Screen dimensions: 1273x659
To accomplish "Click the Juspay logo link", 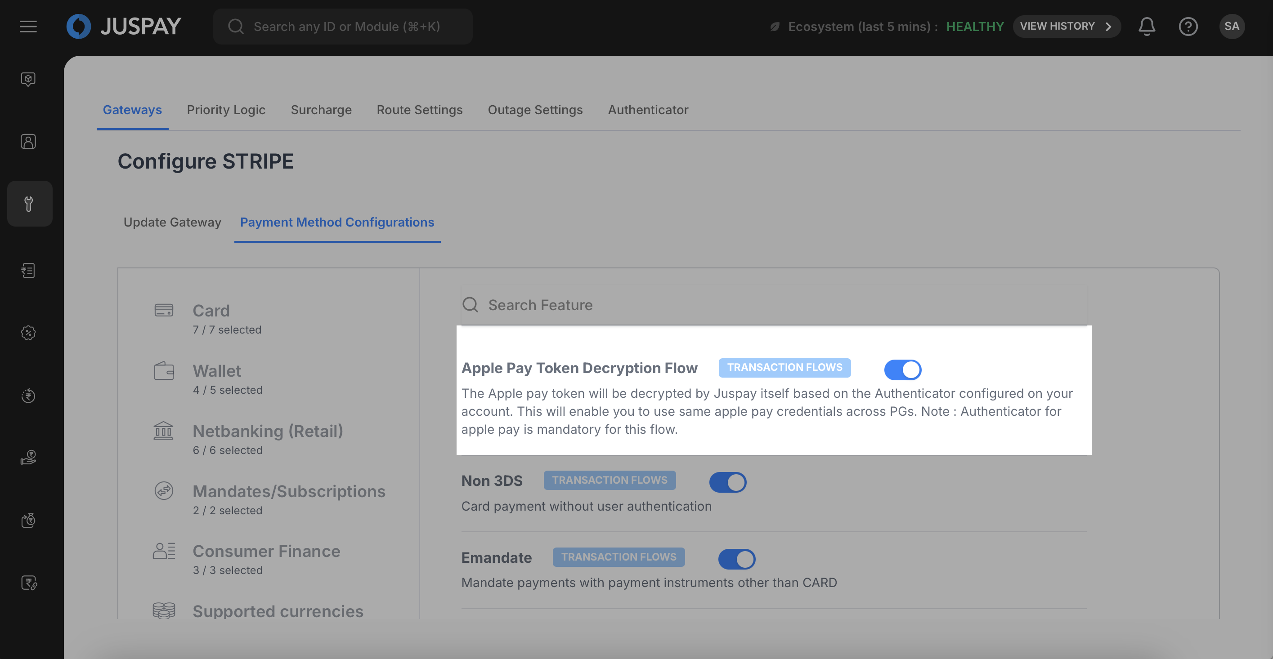I will coord(124,26).
